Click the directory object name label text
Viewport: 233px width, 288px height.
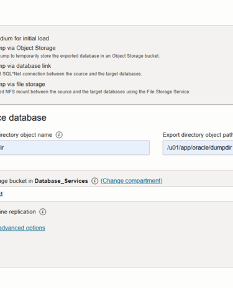(26, 135)
